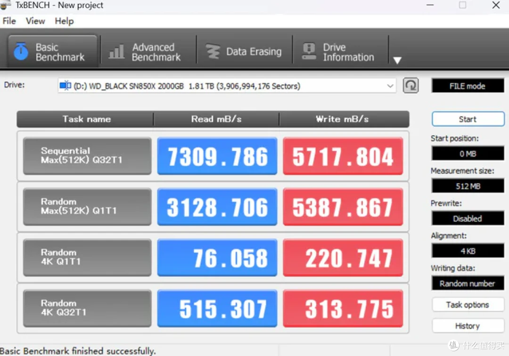Close the TxBENCH window
Screen dimensions: 509x356
(x=496, y=5)
